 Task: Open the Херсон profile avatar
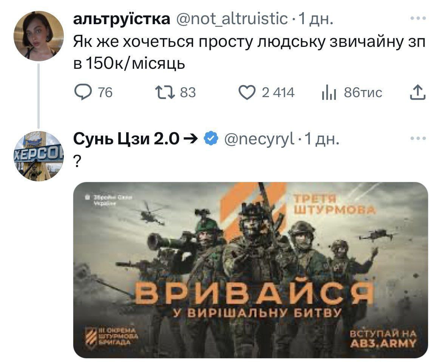(39, 156)
